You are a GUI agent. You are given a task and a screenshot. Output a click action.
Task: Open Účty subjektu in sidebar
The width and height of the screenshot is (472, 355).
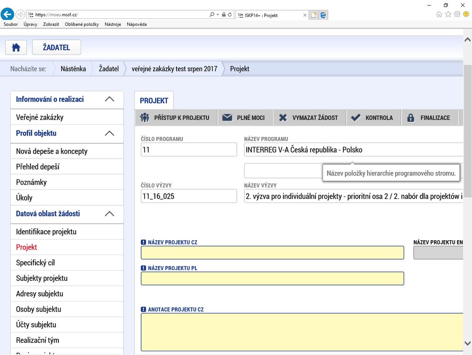tap(67, 325)
